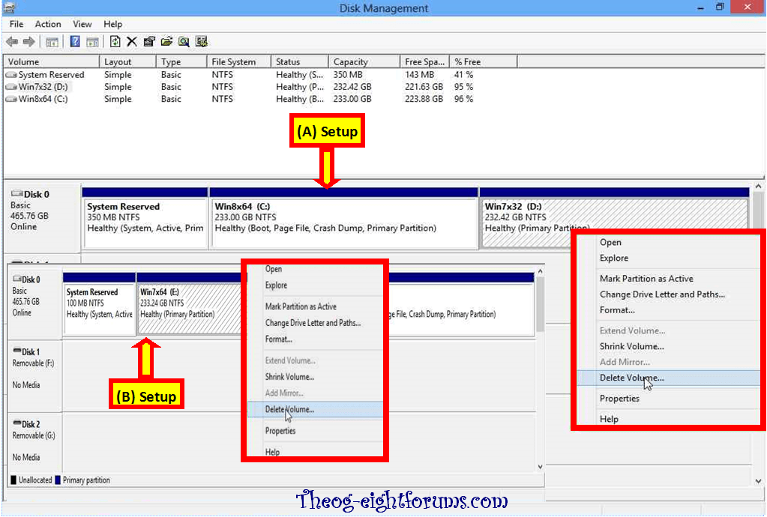Click the Properties toolbar icon
Image resolution: width=767 pixels, height=517 pixels.
point(149,41)
